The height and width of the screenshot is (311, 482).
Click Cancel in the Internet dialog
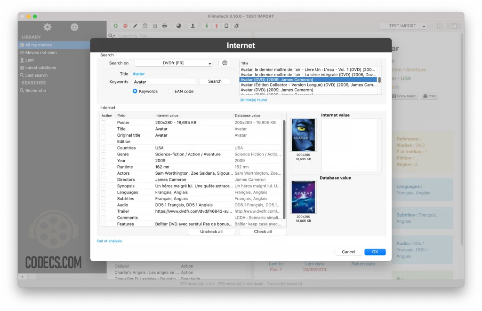tap(348, 252)
